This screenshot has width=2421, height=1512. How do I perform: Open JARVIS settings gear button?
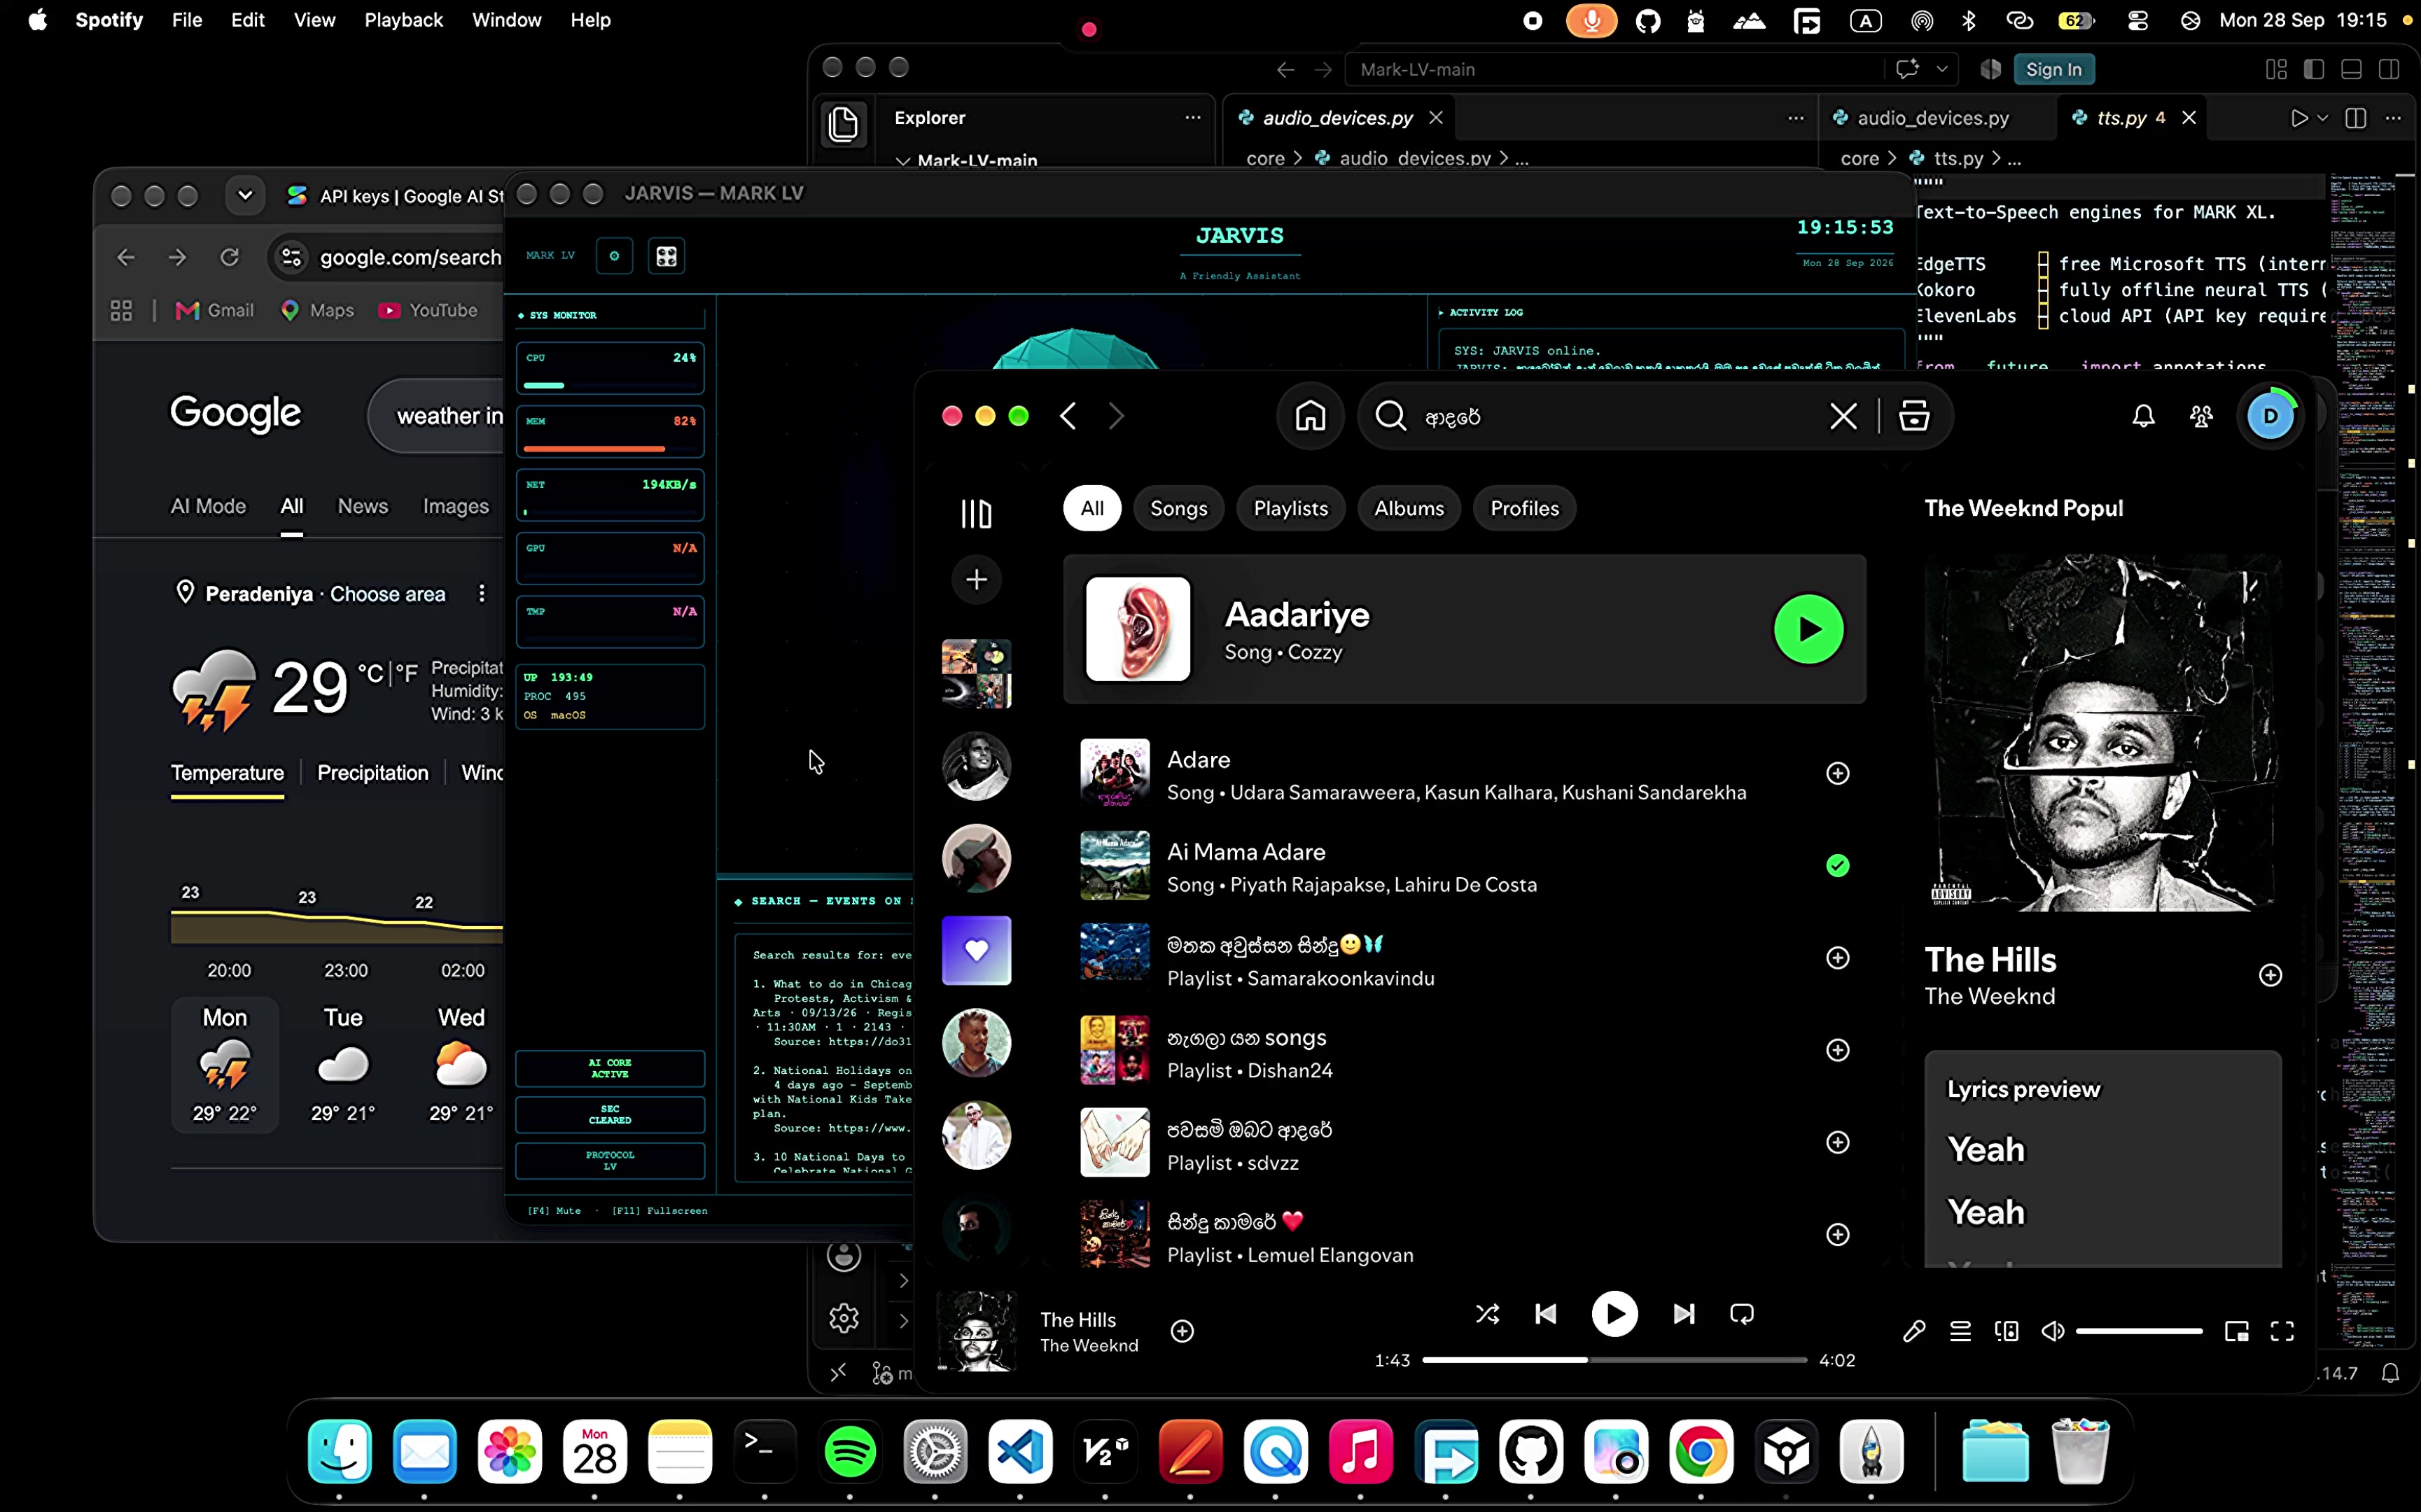[614, 256]
